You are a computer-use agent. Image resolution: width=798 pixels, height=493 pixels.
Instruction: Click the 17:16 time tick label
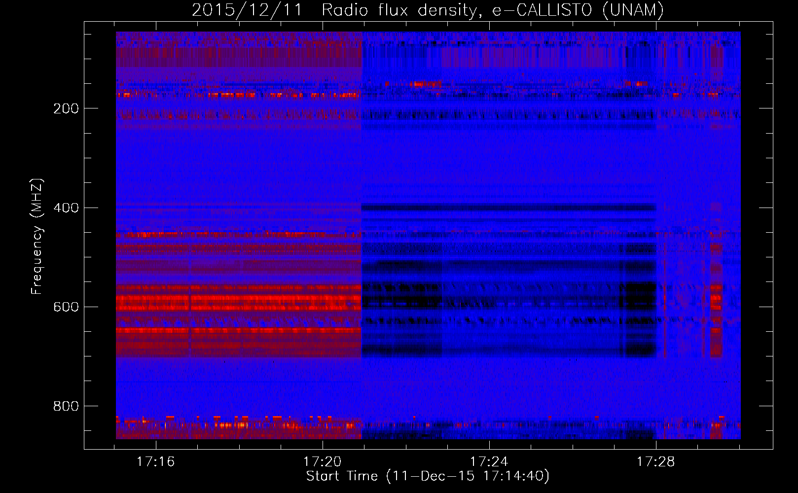pyautogui.click(x=156, y=462)
